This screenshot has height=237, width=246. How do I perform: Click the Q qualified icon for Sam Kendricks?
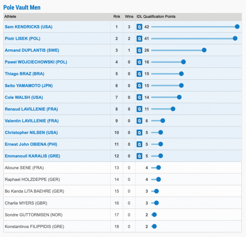(139, 27)
